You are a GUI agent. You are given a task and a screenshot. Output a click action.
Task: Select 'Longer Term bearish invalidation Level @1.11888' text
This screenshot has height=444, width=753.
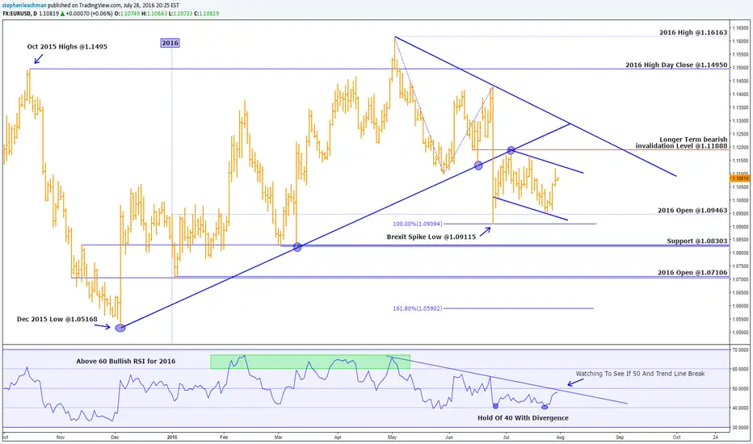tap(681, 143)
